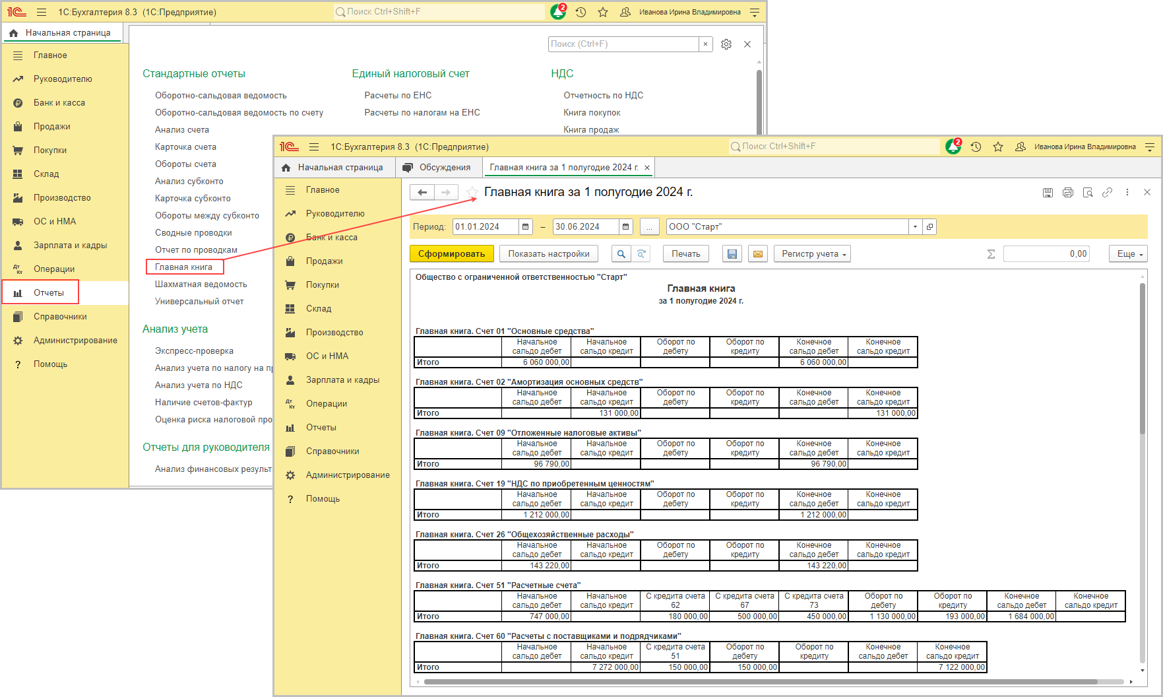Add Главная книга report to favorites with the star
Image resolution: width=1163 pixels, height=697 pixels.
(472, 192)
